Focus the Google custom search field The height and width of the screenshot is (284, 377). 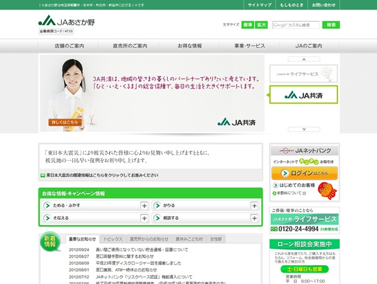(x=296, y=25)
